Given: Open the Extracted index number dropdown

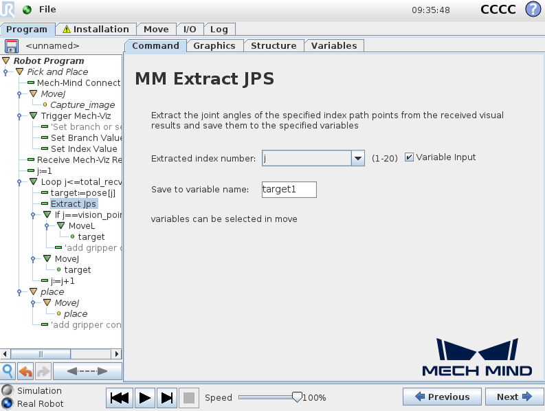Looking at the screenshot, I should (x=357, y=158).
